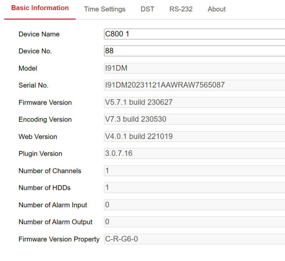The width and height of the screenshot is (285, 261).
Task: Click the Model field showing I91DM
Action: pyautogui.click(x=195, y=68)
